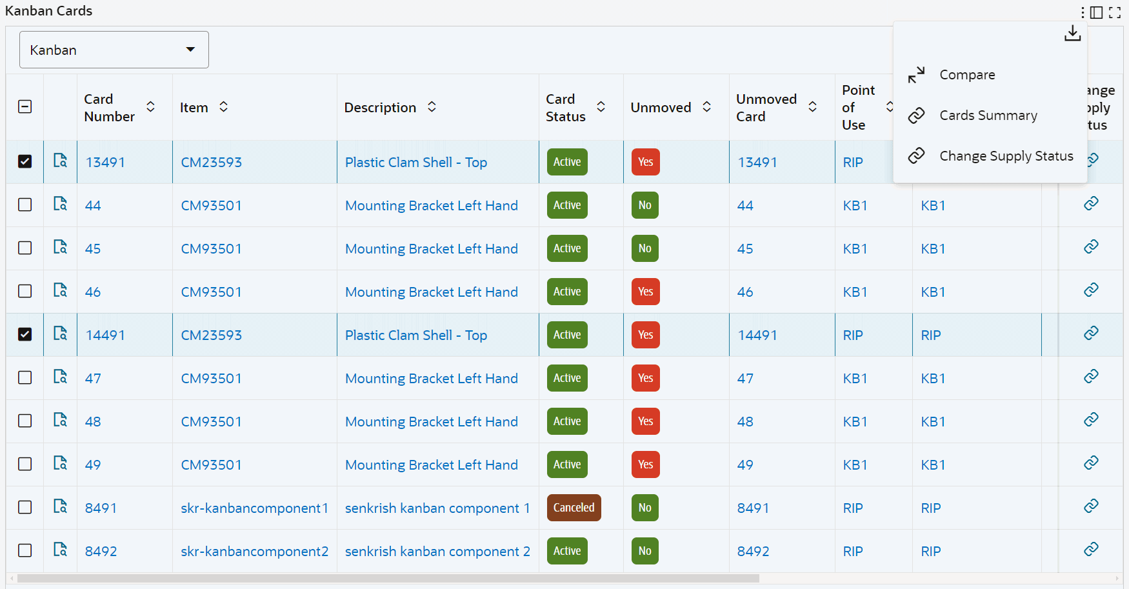This screenshot has width=1129, height=589.
Task: Toggle the header select-all checkbox
Action: 25,107
